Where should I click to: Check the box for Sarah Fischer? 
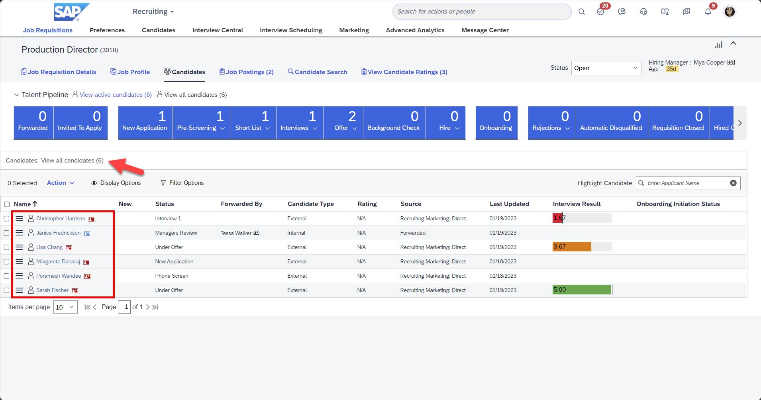[x=6, y=290]
